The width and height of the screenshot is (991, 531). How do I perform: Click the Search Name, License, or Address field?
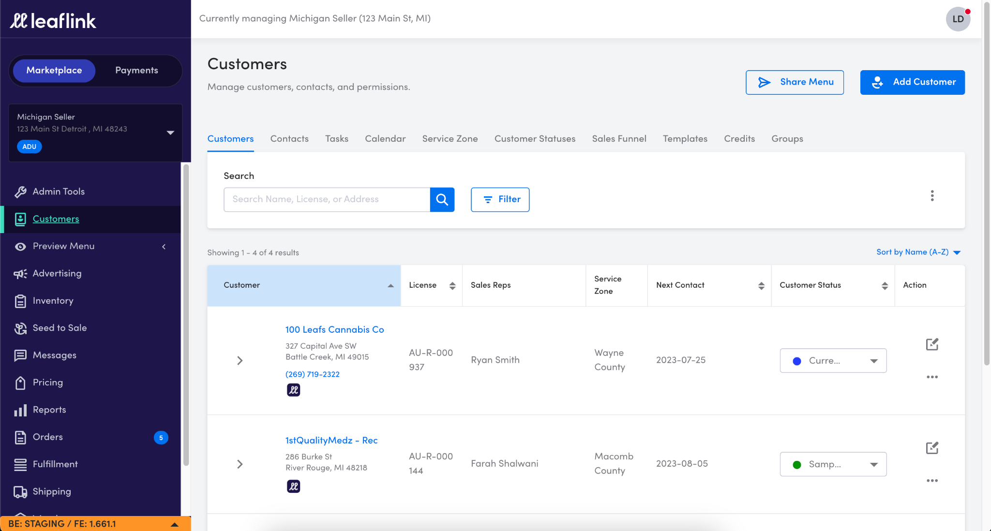327,199
